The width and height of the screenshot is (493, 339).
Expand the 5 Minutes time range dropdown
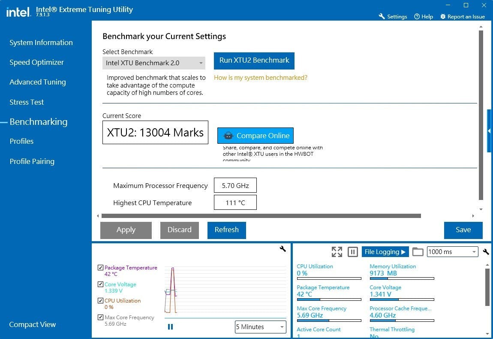260,327
